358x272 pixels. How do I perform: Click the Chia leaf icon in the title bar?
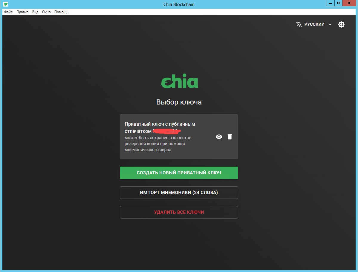(x=5, y=4)
